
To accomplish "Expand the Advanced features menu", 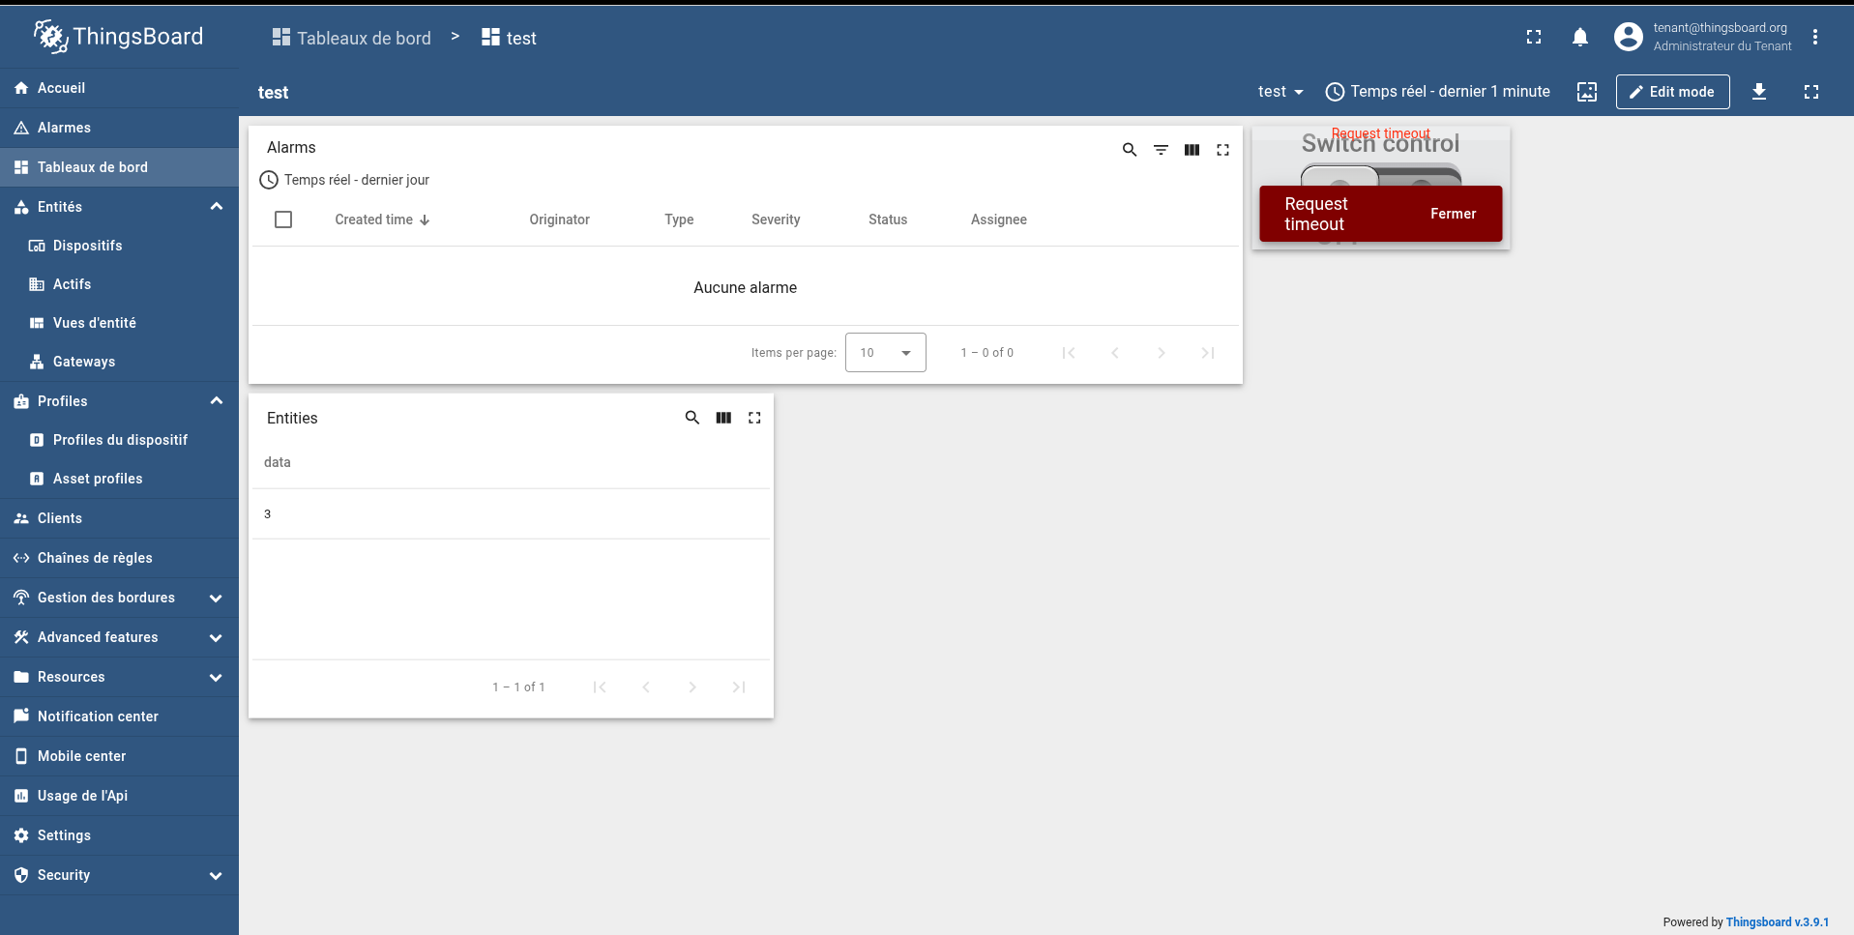I will (x=216, y=637).
